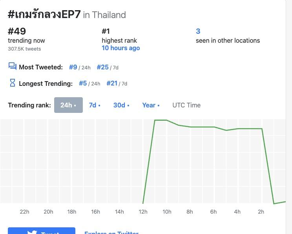This screenshot has width=292, height=234.
Task: Click the UTC Time label
Action: click(x=186, y=105)
